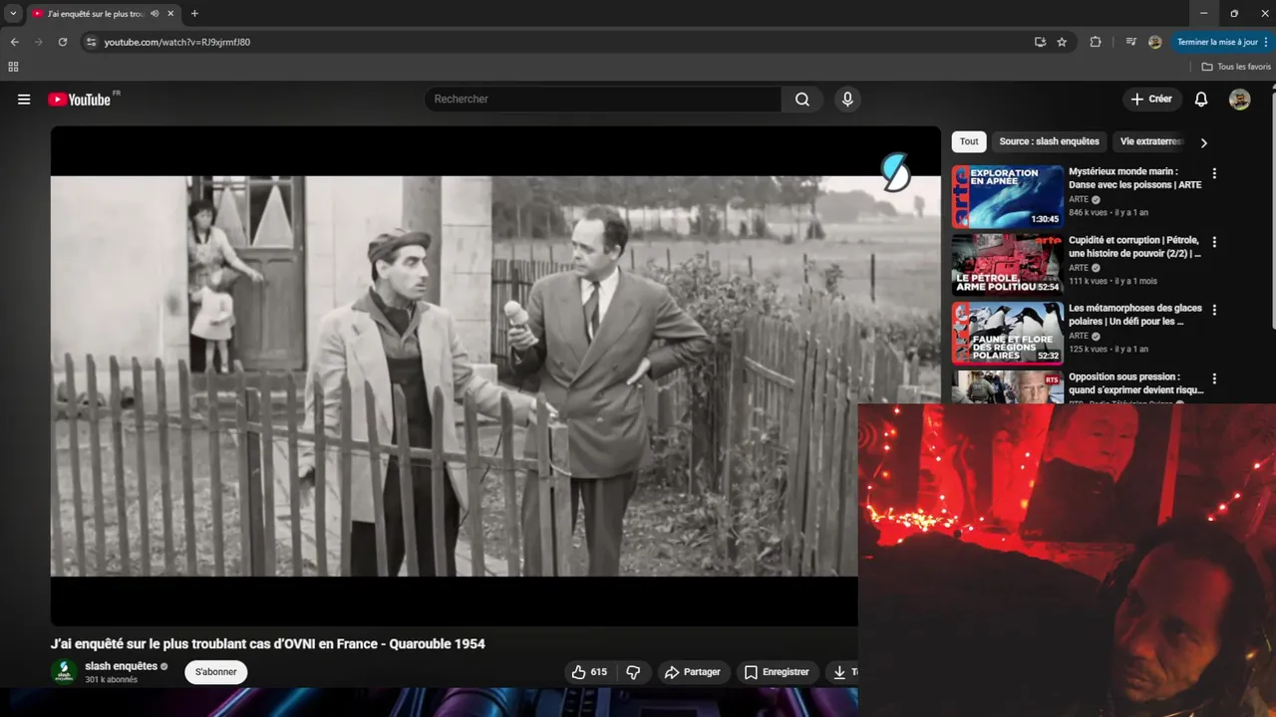
Task: Mute the tab audio speaker icon
Action: click(155, 14)
